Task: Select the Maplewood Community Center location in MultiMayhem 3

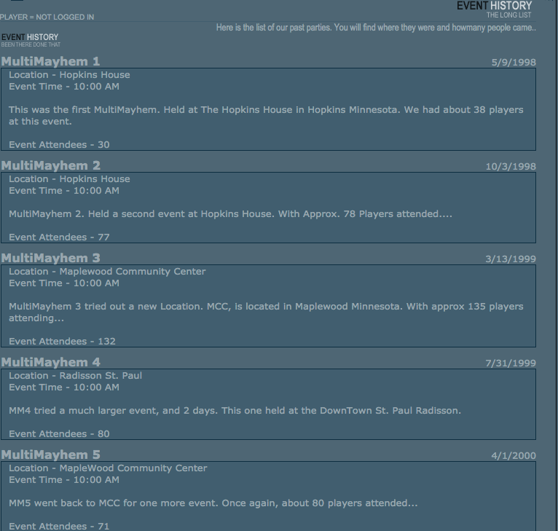Action: pyautogui.click(x=133, y=272)
